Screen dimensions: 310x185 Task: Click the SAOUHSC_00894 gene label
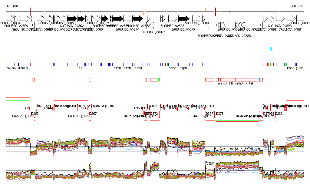click(x=291, y=29)
